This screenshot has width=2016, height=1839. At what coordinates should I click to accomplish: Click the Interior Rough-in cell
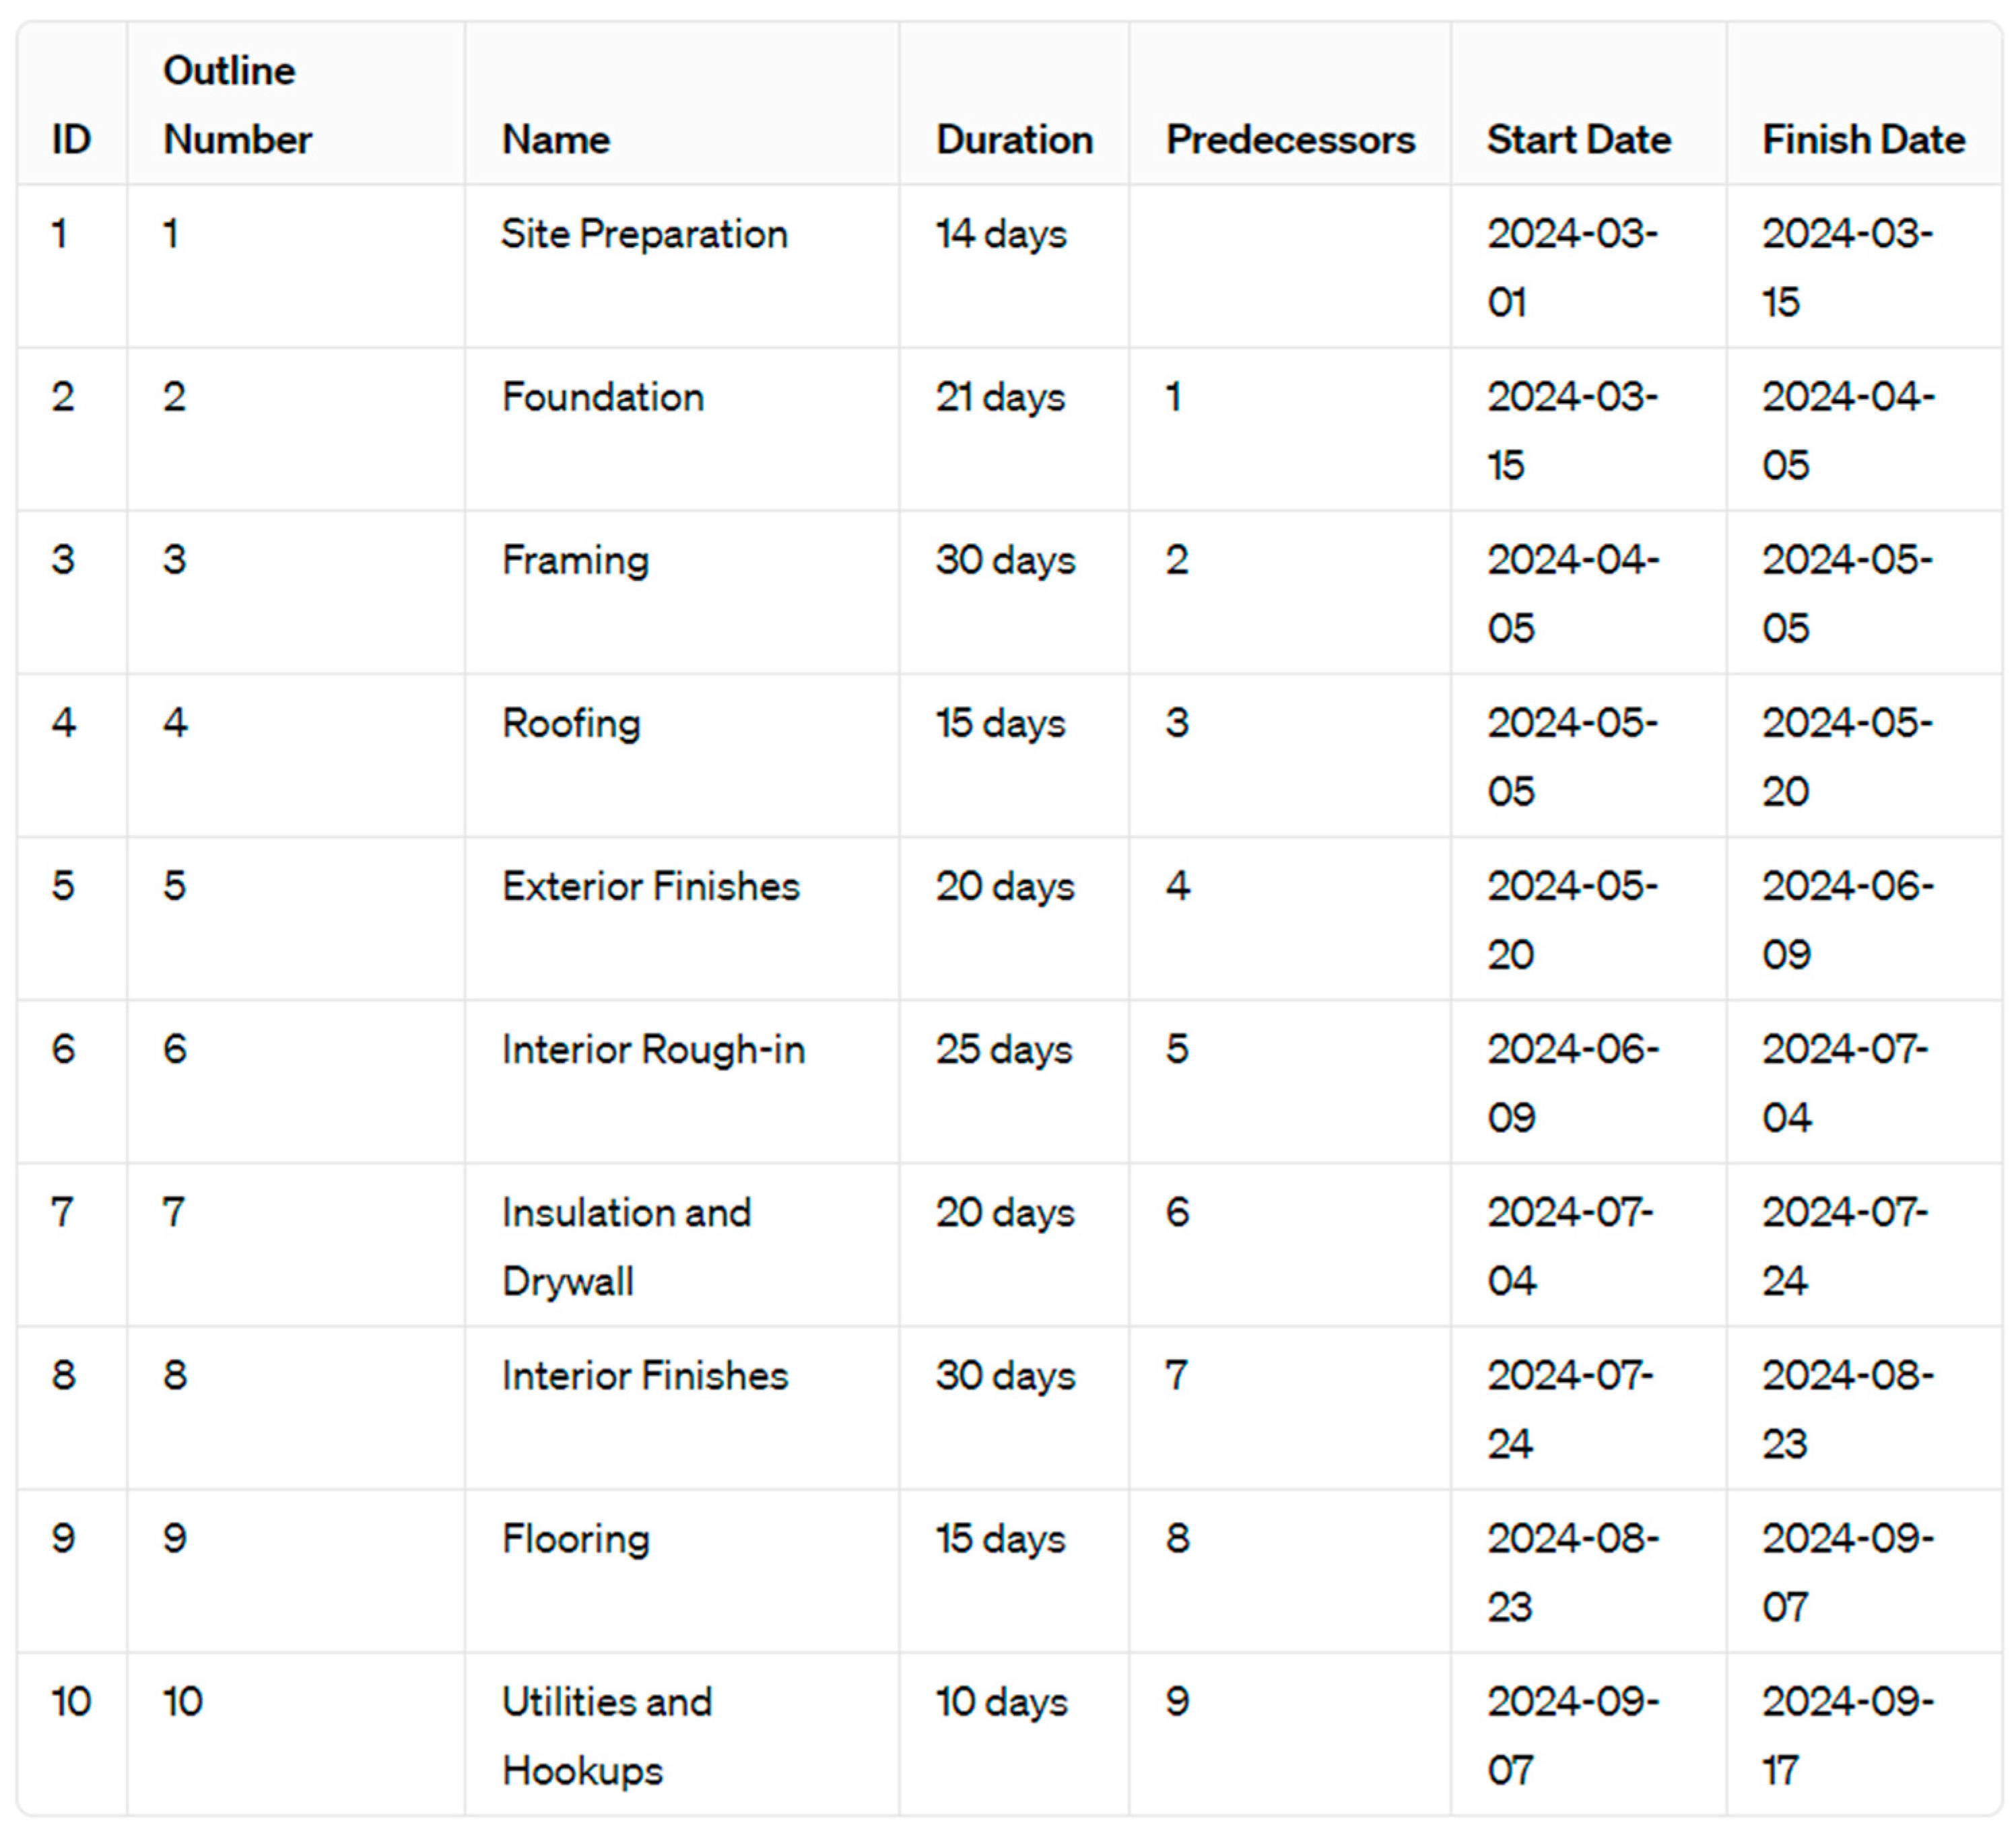[x=653, y=1049]
